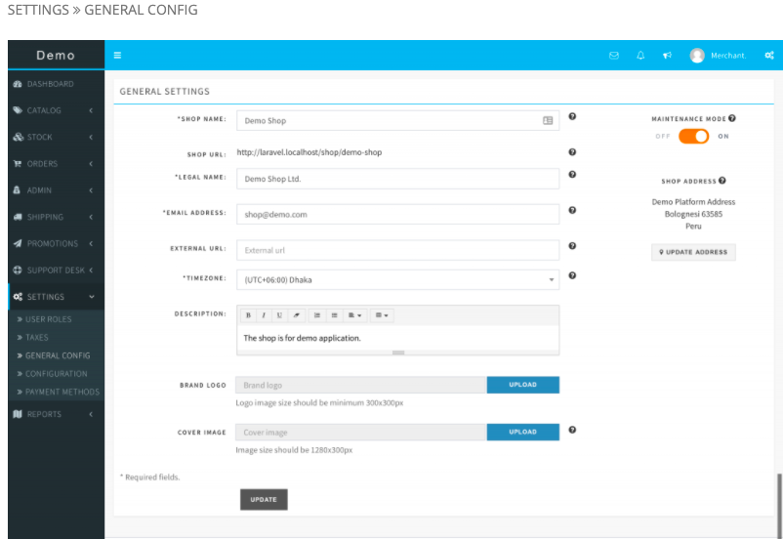Screen dimensions: 783x539
Task: Open the notifications bell icon
Action: tap(640, 56)
